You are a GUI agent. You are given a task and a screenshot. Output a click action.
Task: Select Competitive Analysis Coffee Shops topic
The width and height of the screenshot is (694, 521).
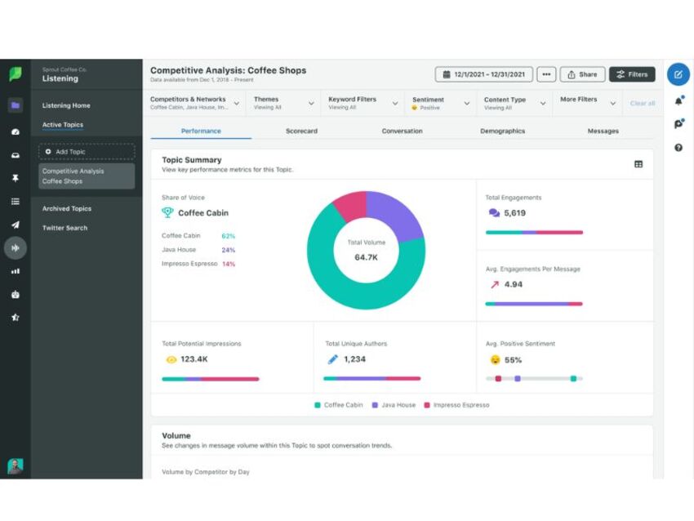click(x=87, y=176)
